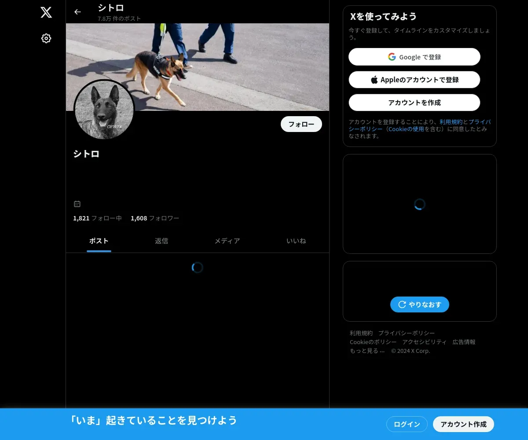Click ログイン in bottom bar

pos(407,424)
